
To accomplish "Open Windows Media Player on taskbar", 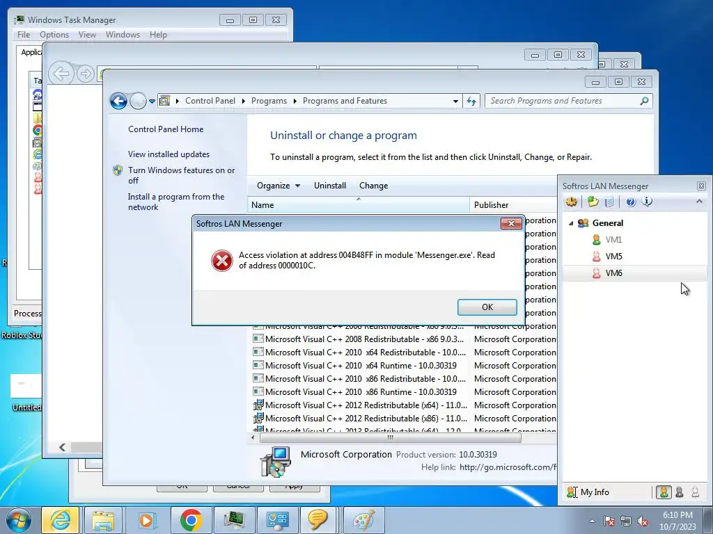I will (x=146, y=520).
